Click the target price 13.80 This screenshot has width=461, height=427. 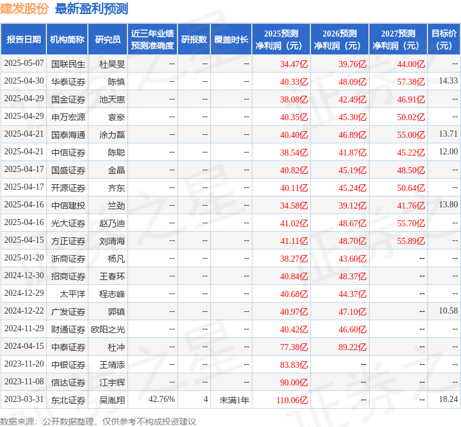pyautogui.click(x=448, y=205)
